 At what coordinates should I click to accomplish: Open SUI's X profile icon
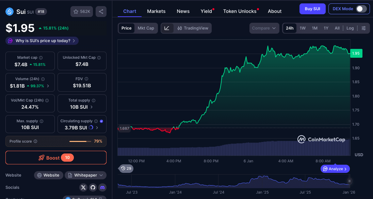83,187
